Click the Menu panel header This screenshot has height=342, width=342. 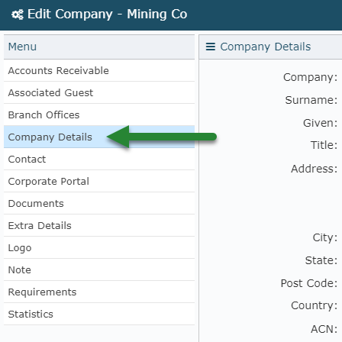coord(99,47)
